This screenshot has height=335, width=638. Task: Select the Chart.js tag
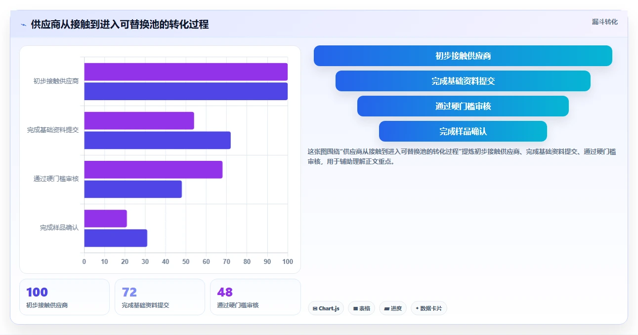(326, 308)
